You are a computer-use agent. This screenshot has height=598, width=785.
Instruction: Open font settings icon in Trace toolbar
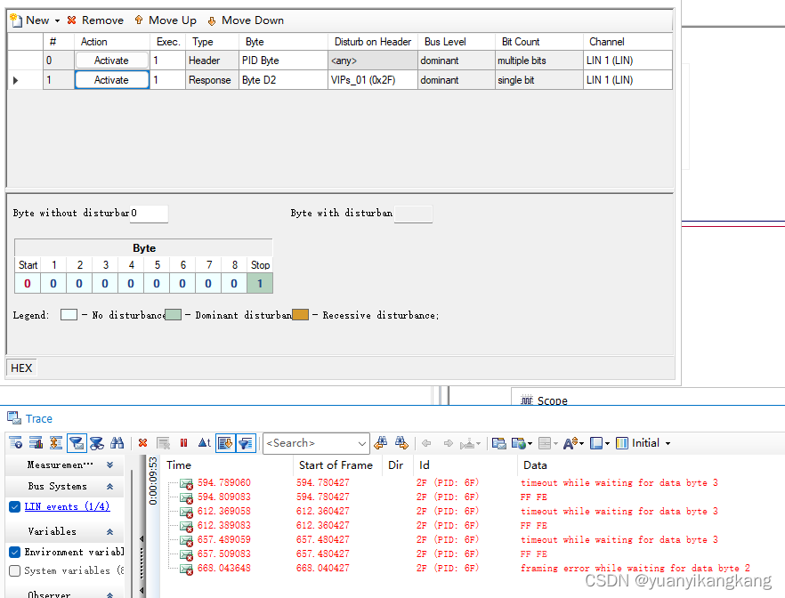pos(568,442)
